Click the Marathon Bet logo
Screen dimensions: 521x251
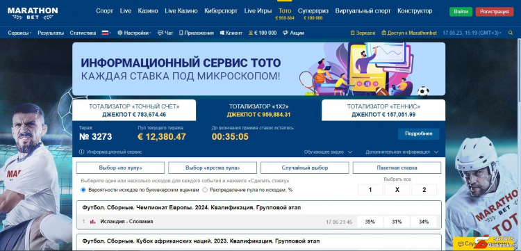(33, 13)
